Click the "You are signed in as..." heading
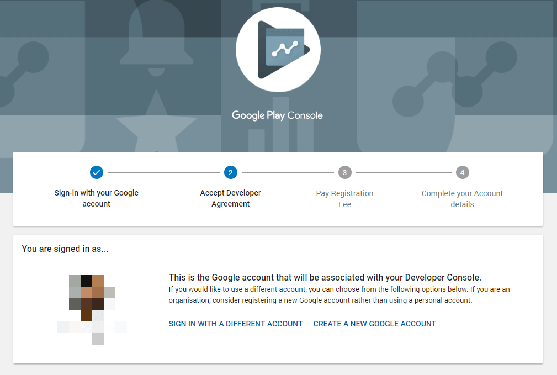The image size is (557, 375). pos(65,249)
